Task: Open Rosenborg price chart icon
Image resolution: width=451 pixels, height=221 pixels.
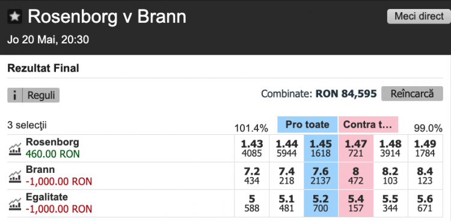Action: (14, 149)
